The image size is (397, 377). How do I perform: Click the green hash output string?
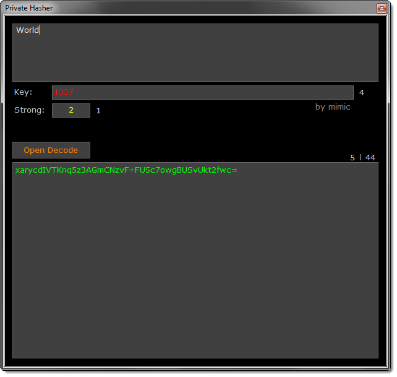(x=126, y=170)
